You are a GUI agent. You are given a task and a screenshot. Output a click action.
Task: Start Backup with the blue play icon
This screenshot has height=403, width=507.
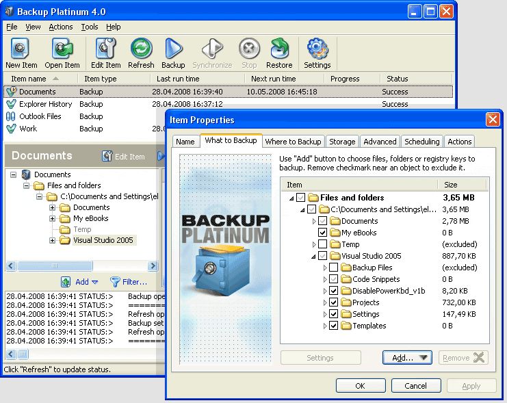pos(173,49)
